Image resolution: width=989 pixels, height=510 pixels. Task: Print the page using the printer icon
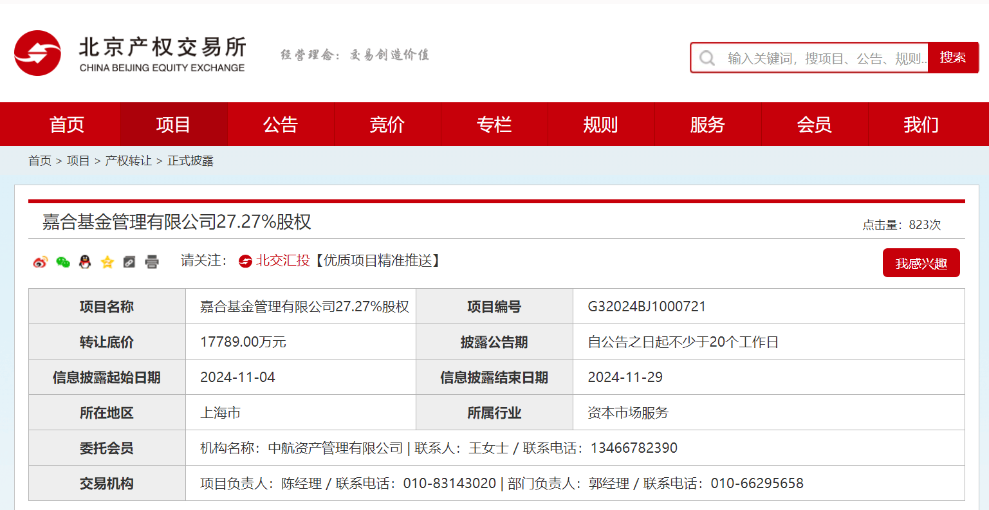(x=151, y=262)
